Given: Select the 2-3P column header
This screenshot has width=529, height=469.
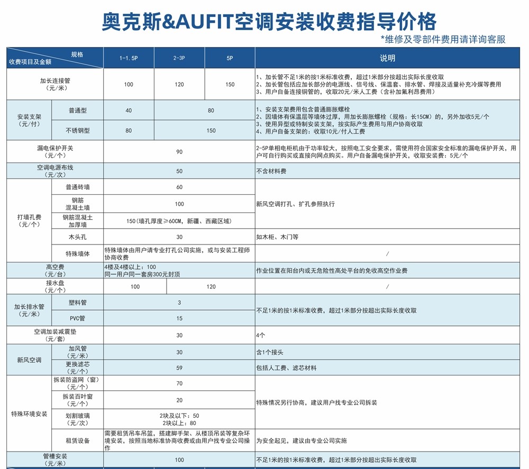Looking at the screenshot, I should click(x=179, y=58).
